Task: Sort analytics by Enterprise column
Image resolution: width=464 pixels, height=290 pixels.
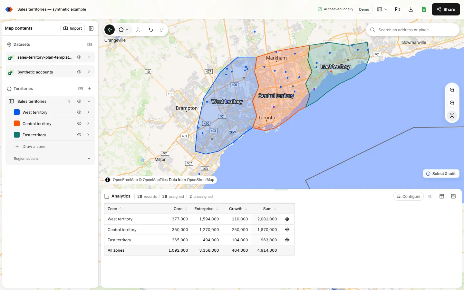Action: pos(206,209)
